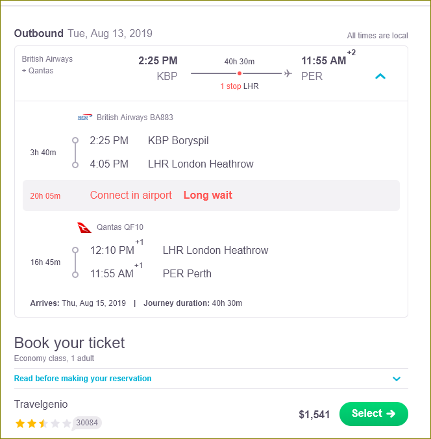Click the Select button for Travelgenio
This screenshot has height=439, width=431.
(374, 414)
